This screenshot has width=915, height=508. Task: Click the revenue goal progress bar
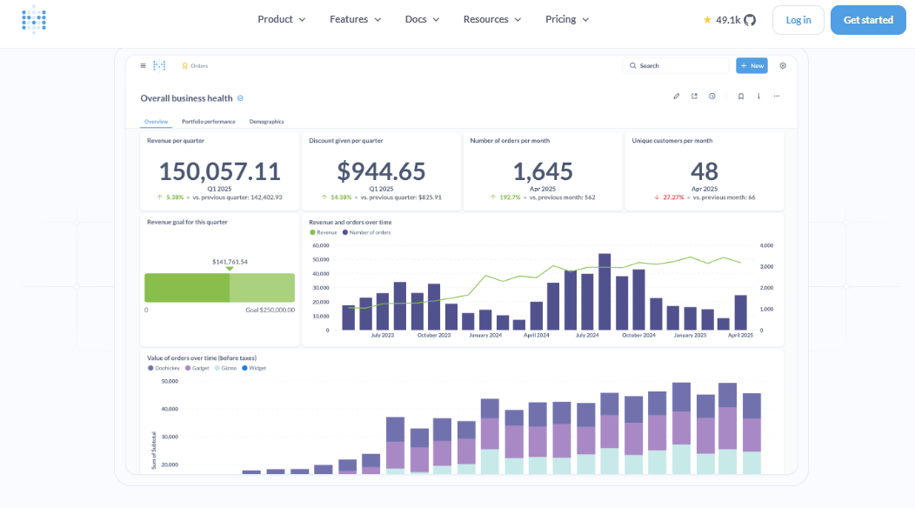[219, 288]
